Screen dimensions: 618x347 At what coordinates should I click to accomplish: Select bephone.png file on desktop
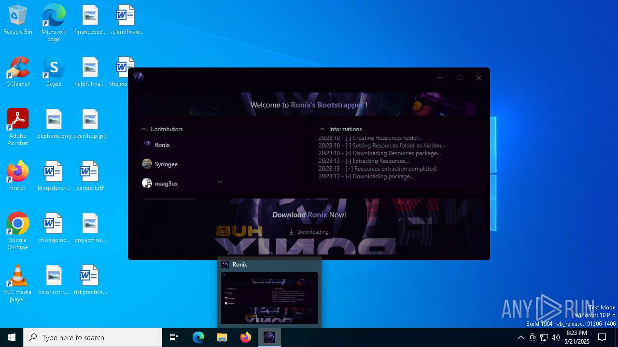pyautogui.click(x=54, y=124)
